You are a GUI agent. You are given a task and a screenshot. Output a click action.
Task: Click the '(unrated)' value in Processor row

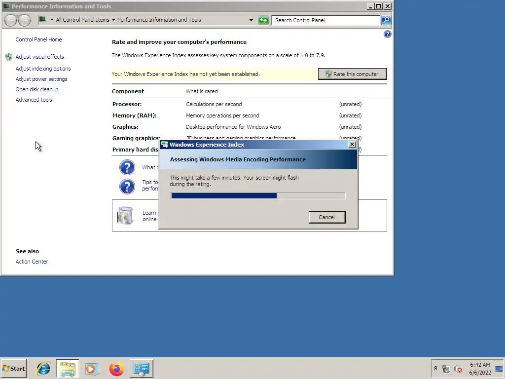point(351,104)
